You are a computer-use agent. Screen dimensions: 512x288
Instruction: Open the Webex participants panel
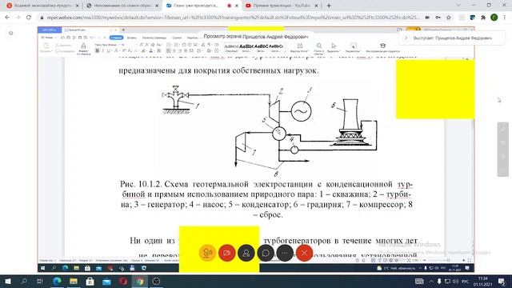tap(246, 253)
